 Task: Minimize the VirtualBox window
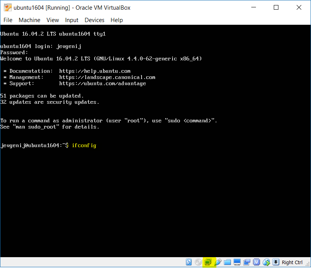pyautogui.click(x=254, y=7)
